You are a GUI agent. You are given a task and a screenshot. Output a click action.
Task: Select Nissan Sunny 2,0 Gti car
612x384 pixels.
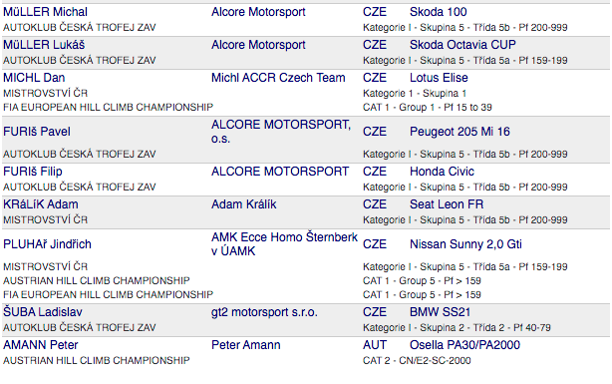[465, 243]
